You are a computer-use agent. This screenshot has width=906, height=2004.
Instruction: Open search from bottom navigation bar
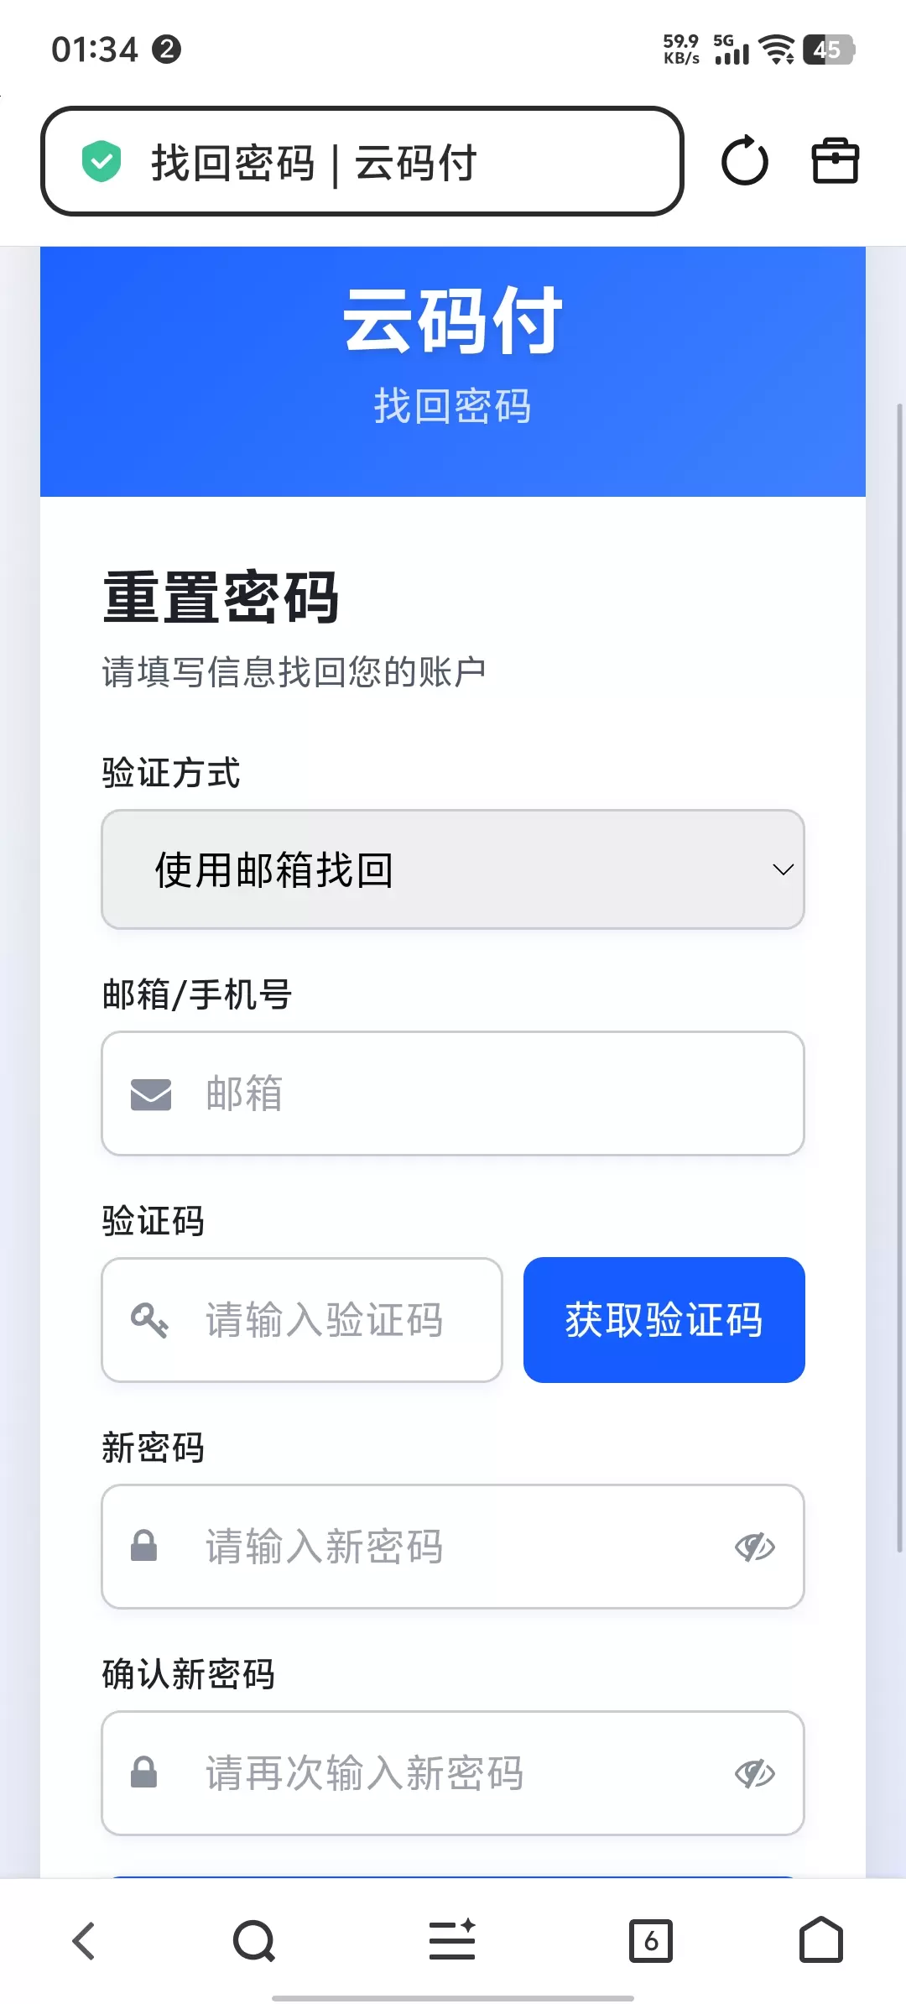point(254,1940)
